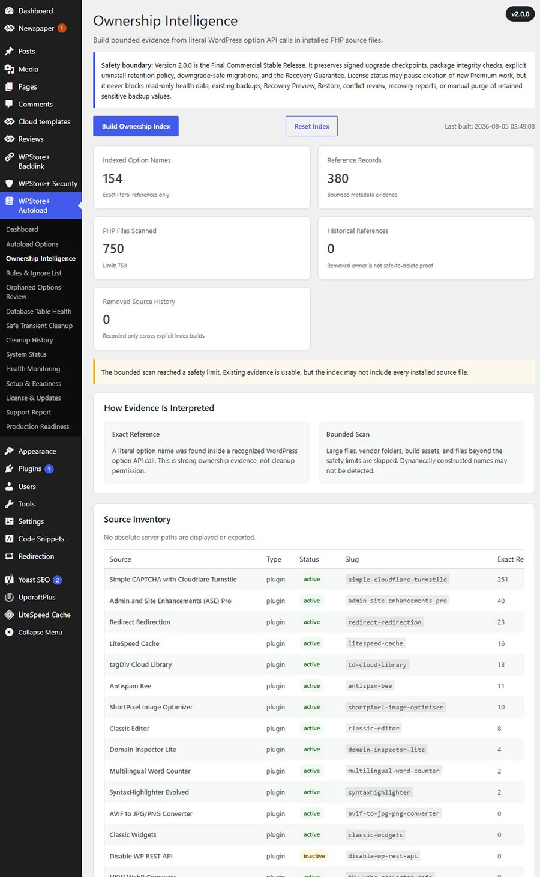Go to Setup & Readiness page
The height and width of the screenshot is (877, 540).
coord(34,384)
